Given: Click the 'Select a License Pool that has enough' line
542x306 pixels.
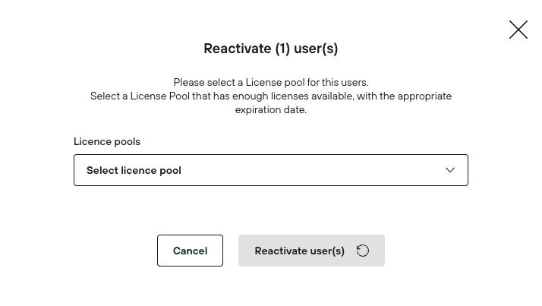Looking at the screenshot, I should pyautogui.click(x=270, y=96).
